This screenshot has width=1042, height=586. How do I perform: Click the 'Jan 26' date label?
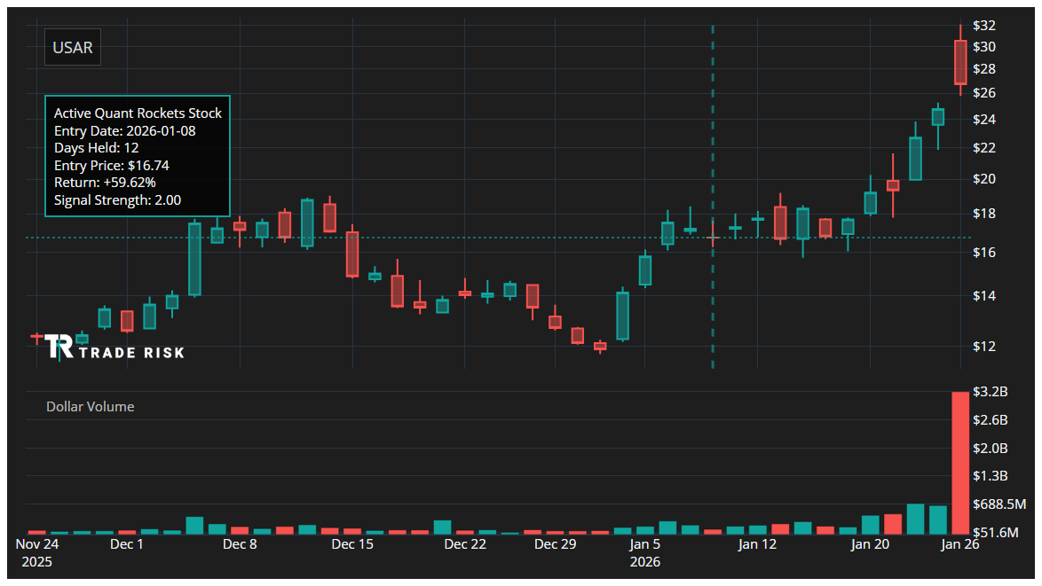click(960, 544)
